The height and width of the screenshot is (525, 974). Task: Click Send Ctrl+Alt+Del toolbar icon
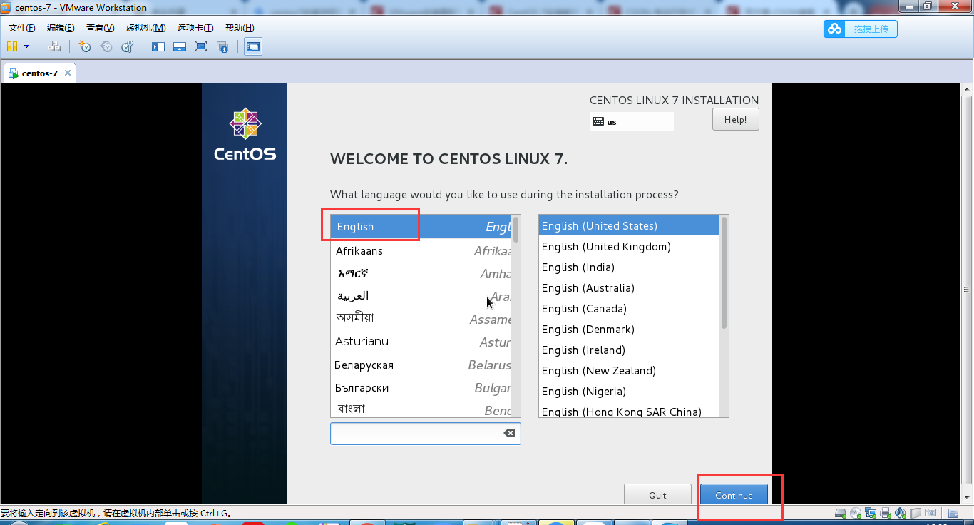tap(54, 46)
